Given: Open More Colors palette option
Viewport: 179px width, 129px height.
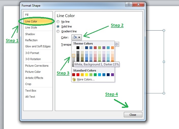Looking at the screenshot, I should point(86,79).
